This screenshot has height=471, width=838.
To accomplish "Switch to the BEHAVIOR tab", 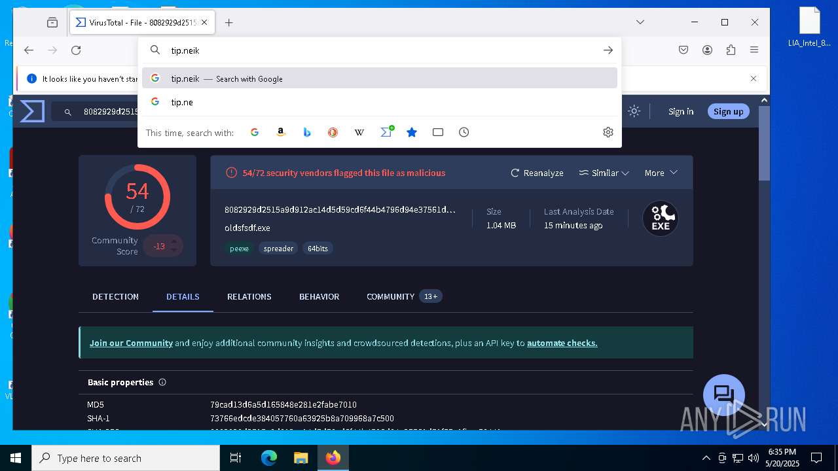I will pos(319,296).
